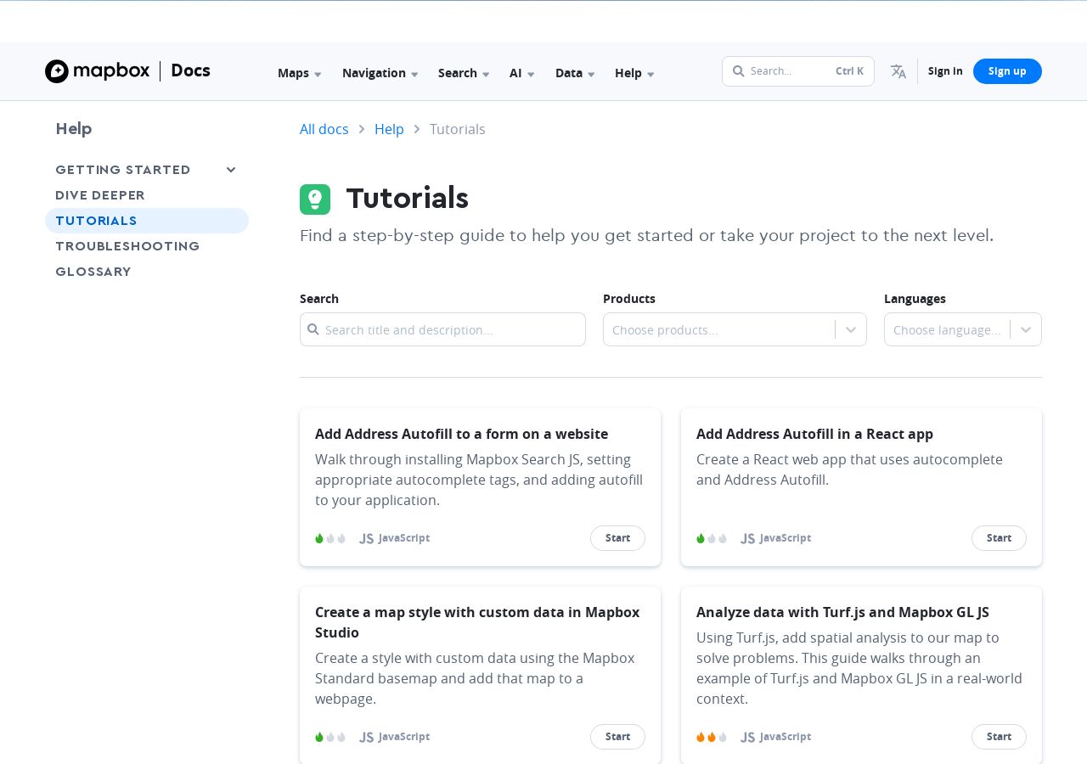Click the header search magnifier icon
The height and width of the screenshot is (764, 1087).
pos(738,71)
